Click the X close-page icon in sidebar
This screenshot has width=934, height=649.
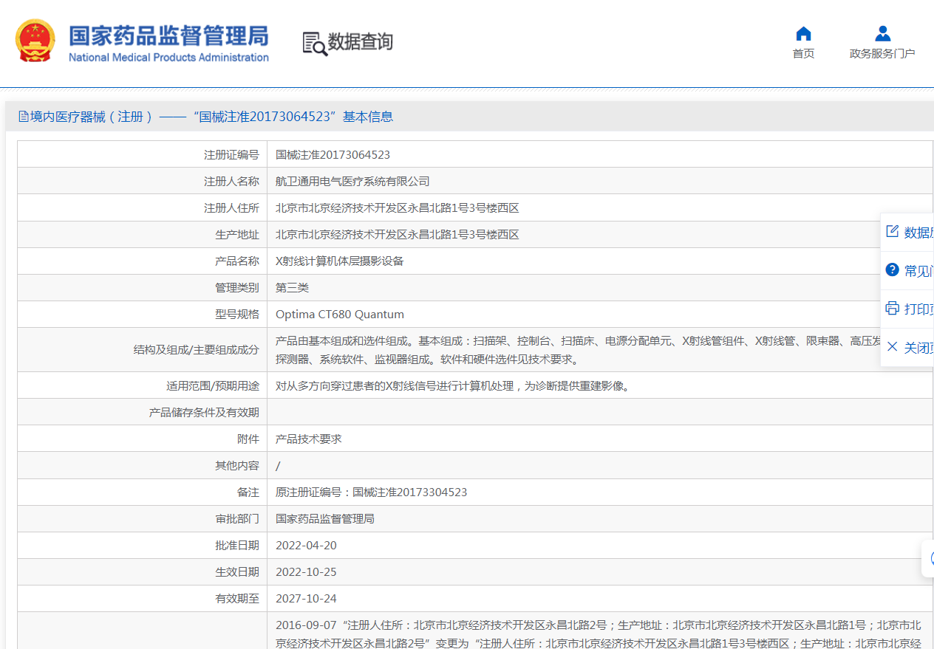coord(892,347)
